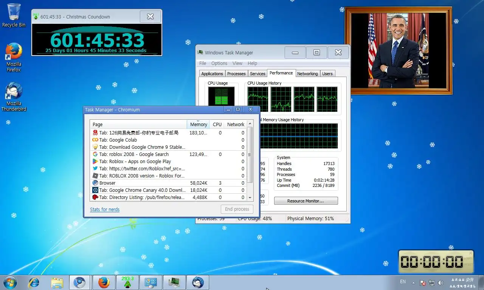The width and height of the screenshot is (484, 290).
Task: Sort Chromium tasks by Network column
Action: point(235,125)
